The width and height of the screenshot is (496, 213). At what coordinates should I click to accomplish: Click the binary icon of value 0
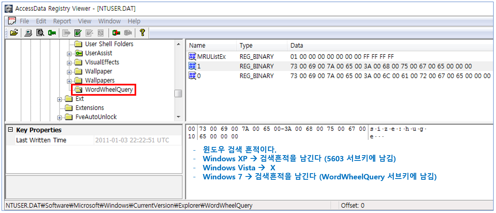[192, 76]
